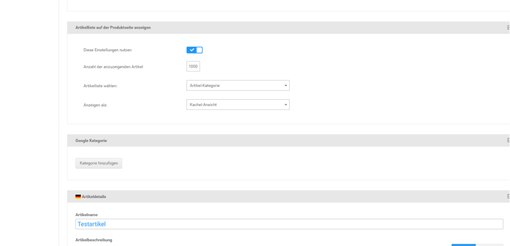Click the 'Artikelname' label
The height and width of the screenshot is (246, 510).
(x=87, y=215)
